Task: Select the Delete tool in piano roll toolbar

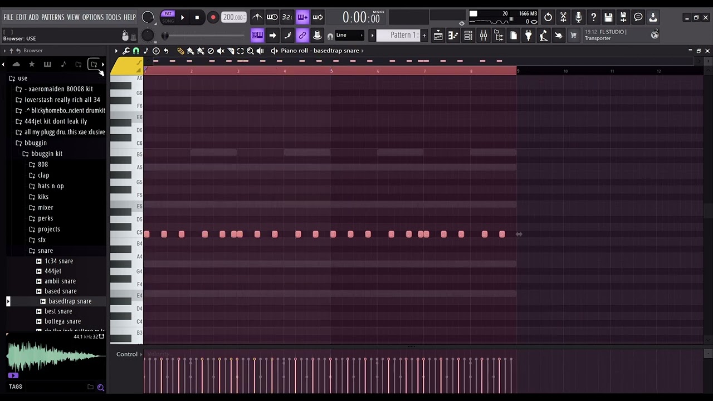Action: point(211,51)
